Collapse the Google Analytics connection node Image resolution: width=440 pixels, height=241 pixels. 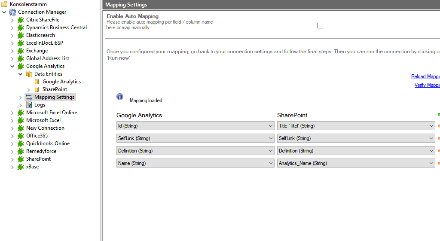point(12,66)
